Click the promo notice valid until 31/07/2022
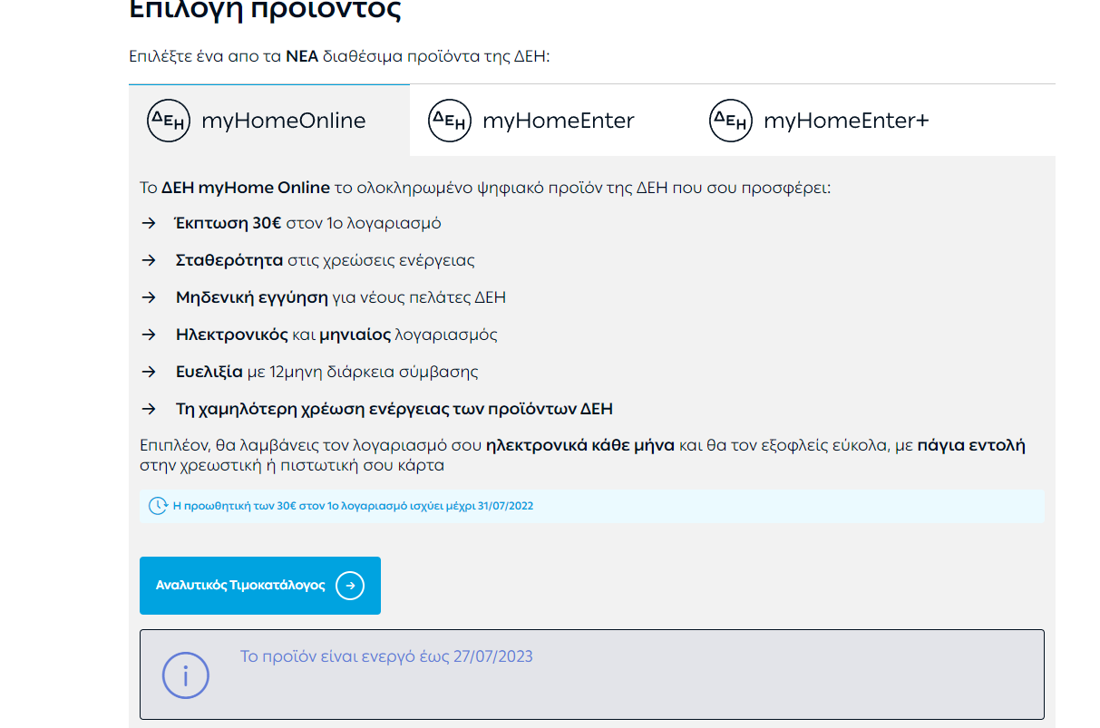The height and width of the screenshot is (728, 1100). pyautogui.click(x=592, y=506)
